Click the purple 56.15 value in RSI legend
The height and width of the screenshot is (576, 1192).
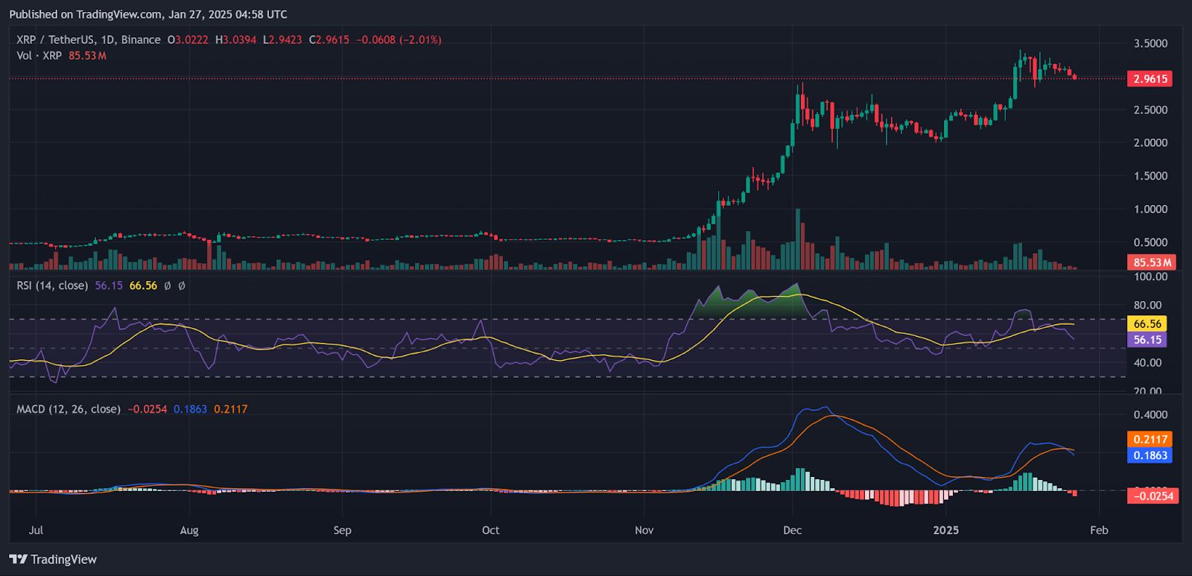pyautogui.click(x=109, y=285)
